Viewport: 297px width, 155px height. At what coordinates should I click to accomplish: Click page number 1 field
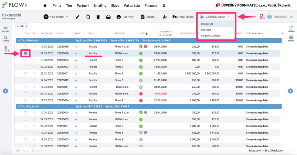click(32, 151)
